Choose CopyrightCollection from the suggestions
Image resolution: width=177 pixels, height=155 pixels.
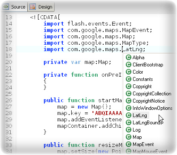coord(152,94)
